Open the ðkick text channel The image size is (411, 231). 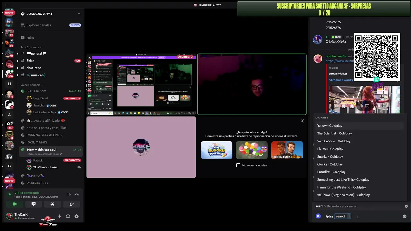[51, 61]
